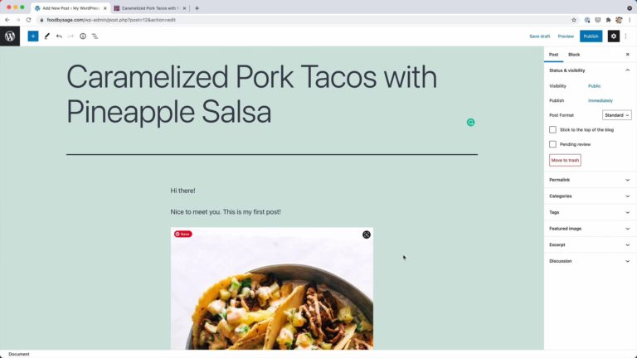Open the editor options three-dot menu
Image resolution: width=637 pixels, height=358 pixels.
point(625,36)
